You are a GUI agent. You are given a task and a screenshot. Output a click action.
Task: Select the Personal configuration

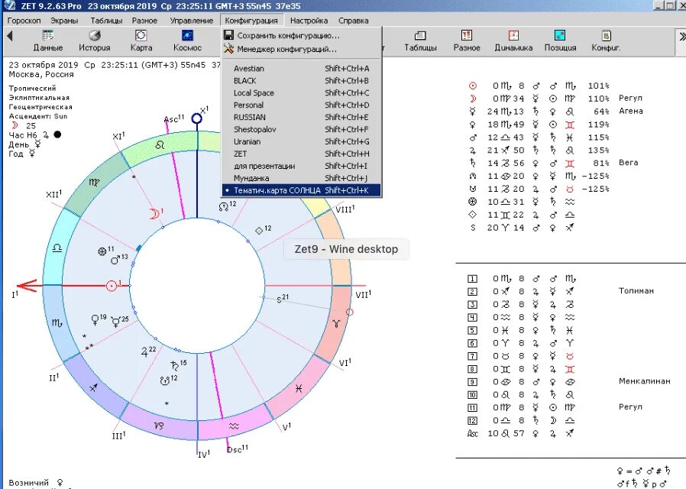[x=302, y=105]
